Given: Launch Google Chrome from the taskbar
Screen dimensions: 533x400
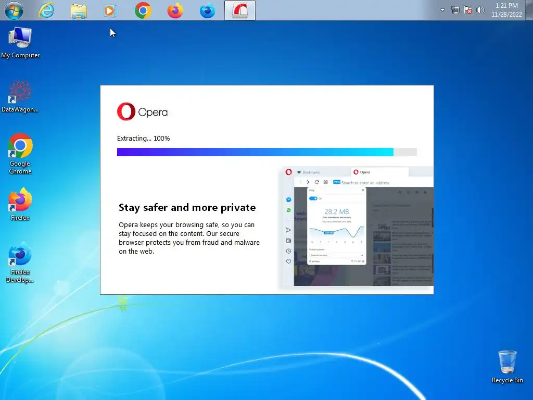Looking at the screenshot, I should pyautogui.click(x=143, y=10).
